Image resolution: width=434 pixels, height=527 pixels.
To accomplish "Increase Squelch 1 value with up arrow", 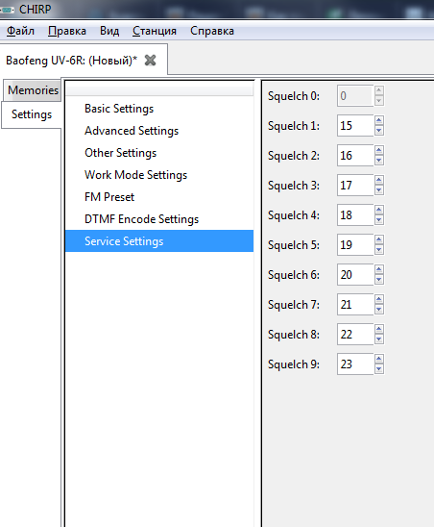I will tap(379, 120).
